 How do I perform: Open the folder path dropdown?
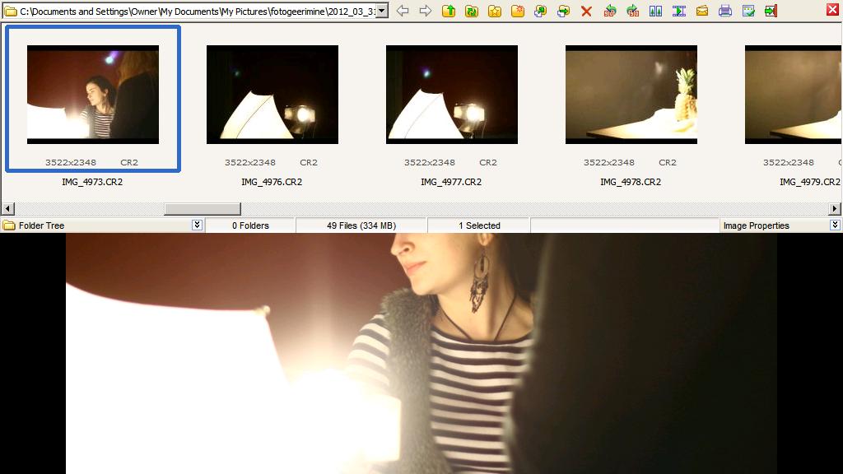coord(382,11)
